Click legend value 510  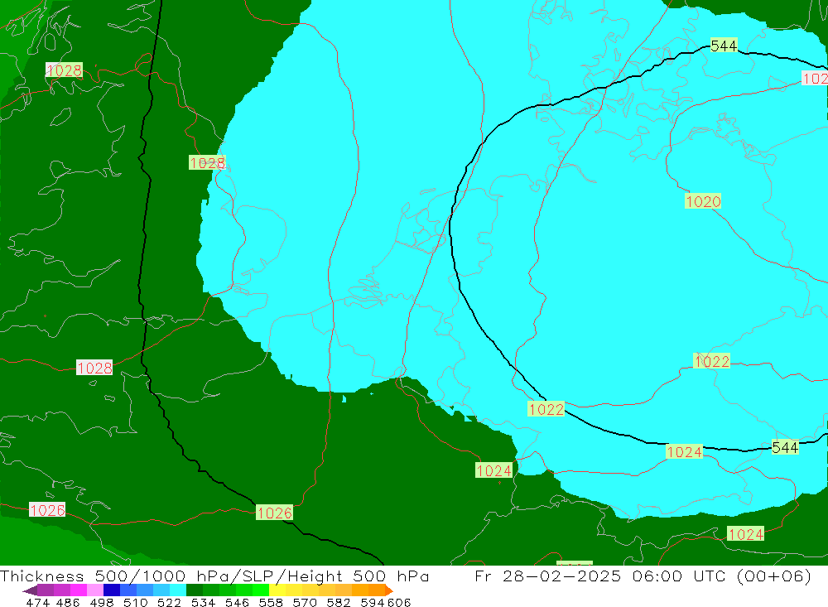[135, 602]
